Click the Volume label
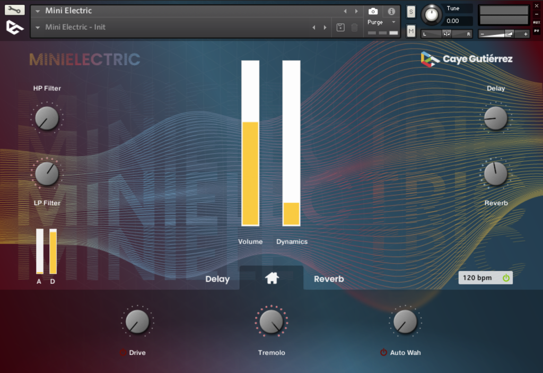 [x=250, y=241]
